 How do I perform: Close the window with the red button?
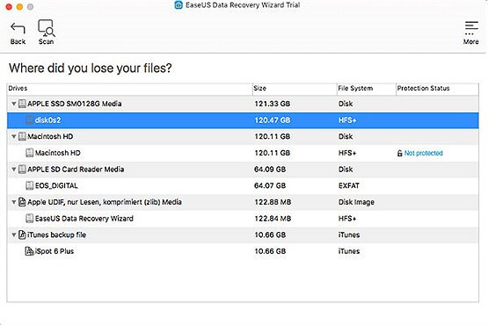pos(9,6)
